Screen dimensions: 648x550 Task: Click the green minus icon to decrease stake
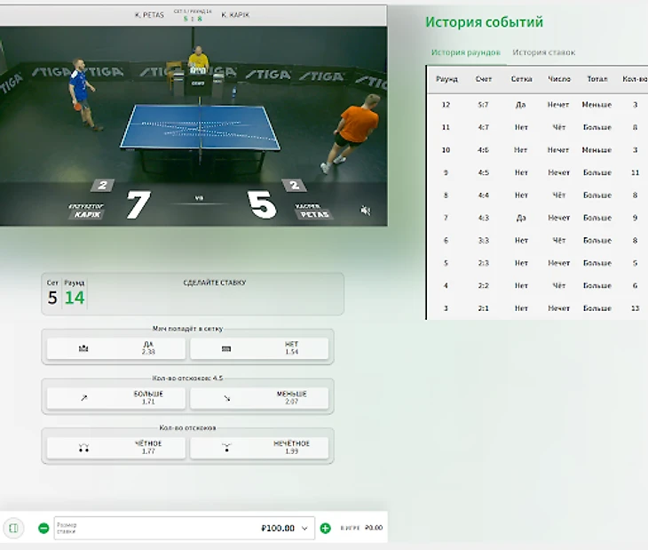(x=43, y=528)
